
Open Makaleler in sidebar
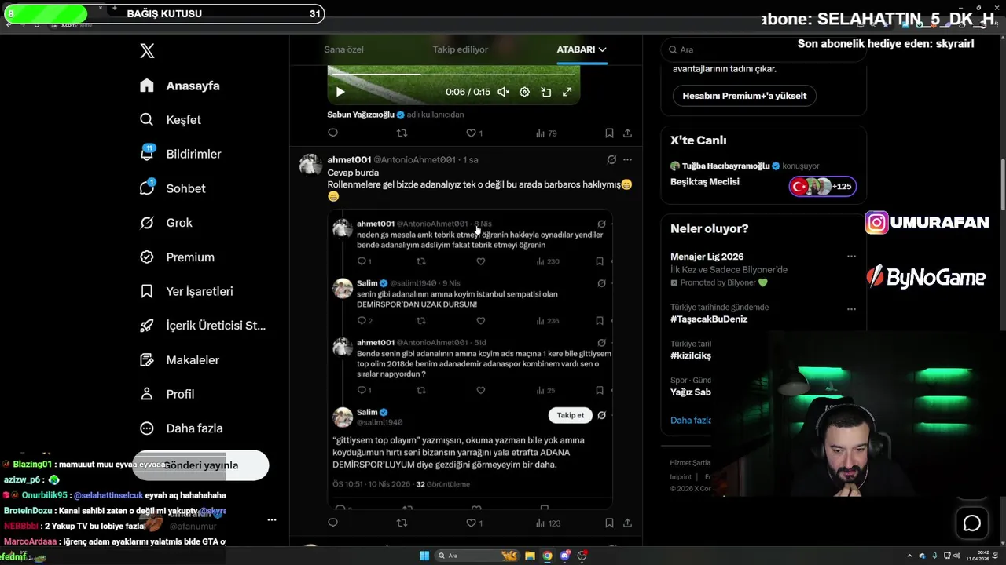179,359
